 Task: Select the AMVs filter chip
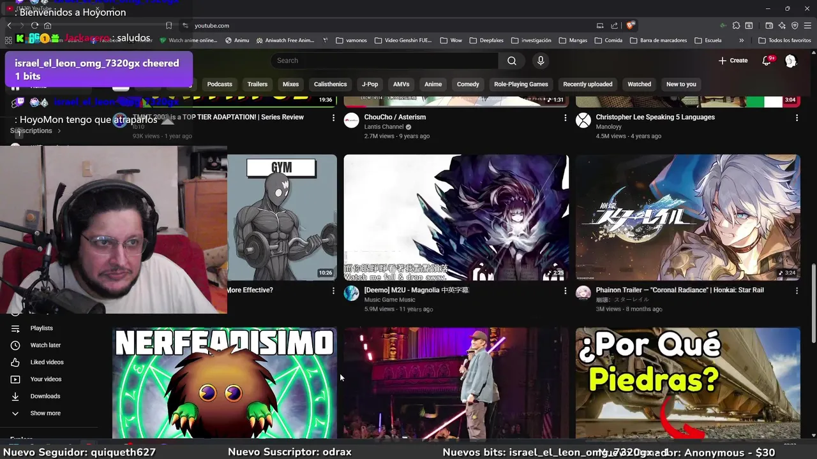(x=401, y=84)
